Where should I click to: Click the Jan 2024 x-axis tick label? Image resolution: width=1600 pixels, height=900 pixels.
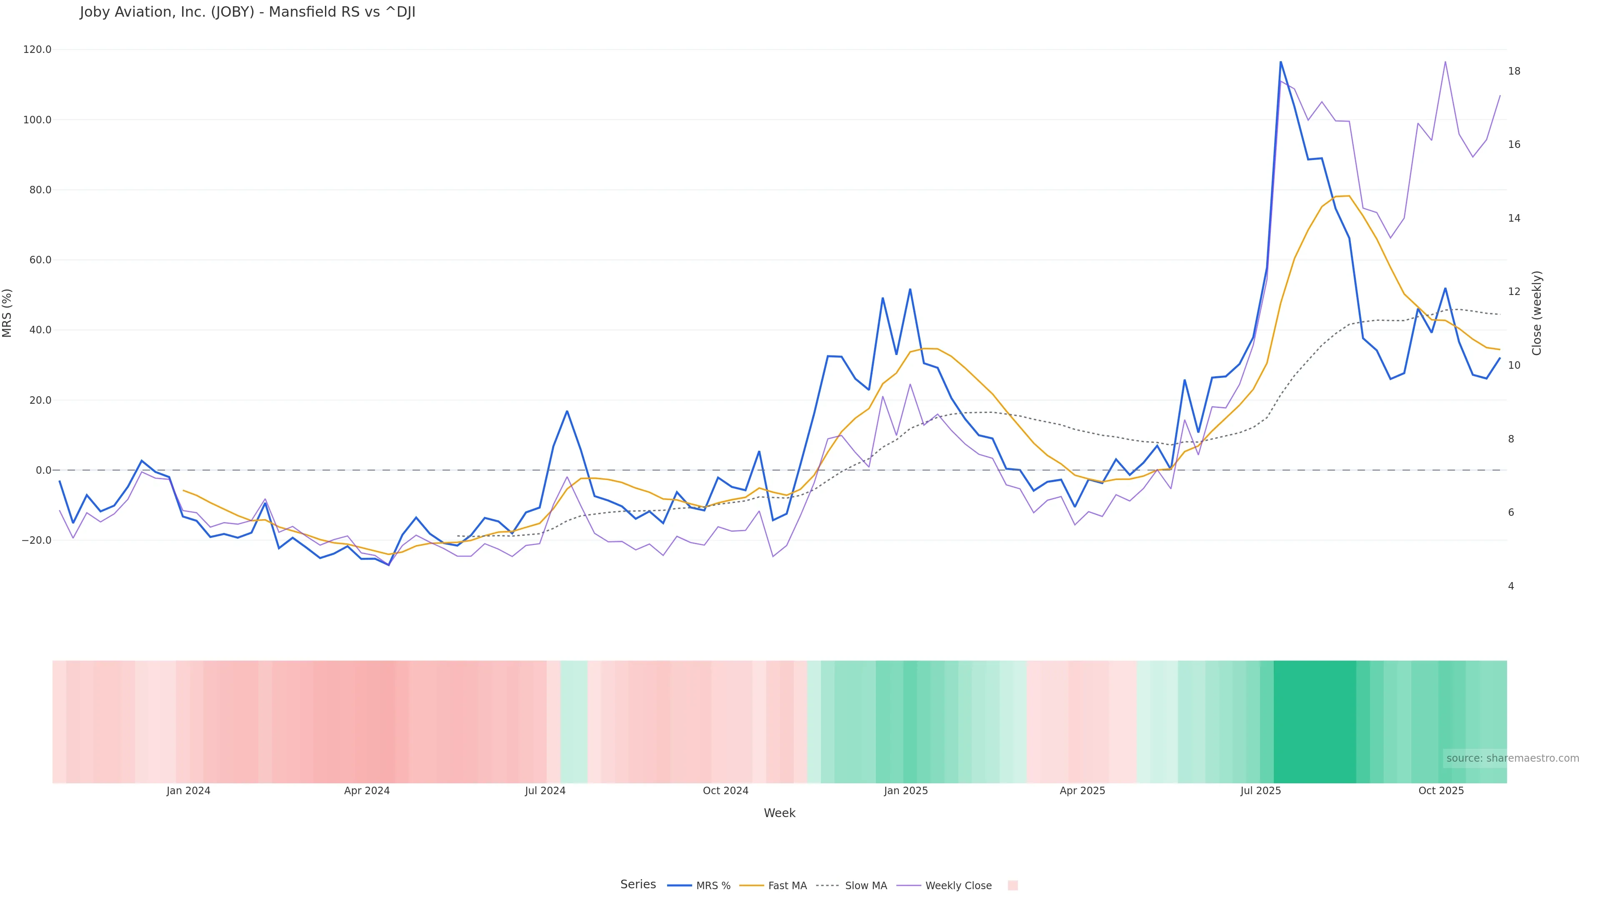pos(188,791)
